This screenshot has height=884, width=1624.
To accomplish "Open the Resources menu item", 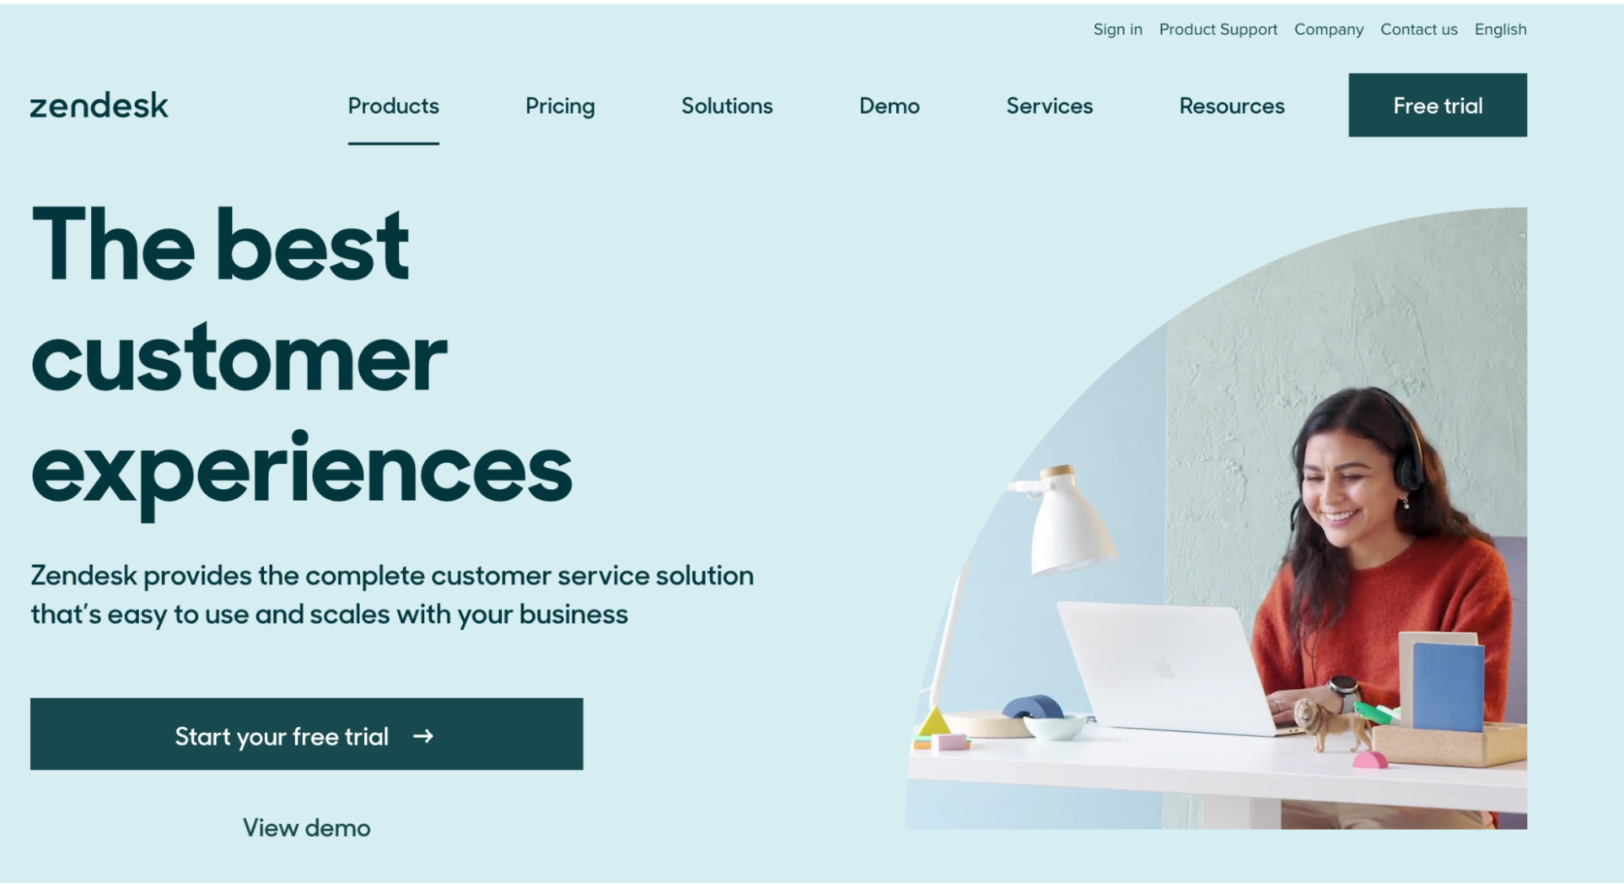I will [1232, 106].
